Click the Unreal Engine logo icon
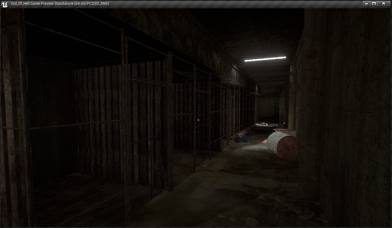The width and height of the screenshot is (392, 228). tap(5, 4)
